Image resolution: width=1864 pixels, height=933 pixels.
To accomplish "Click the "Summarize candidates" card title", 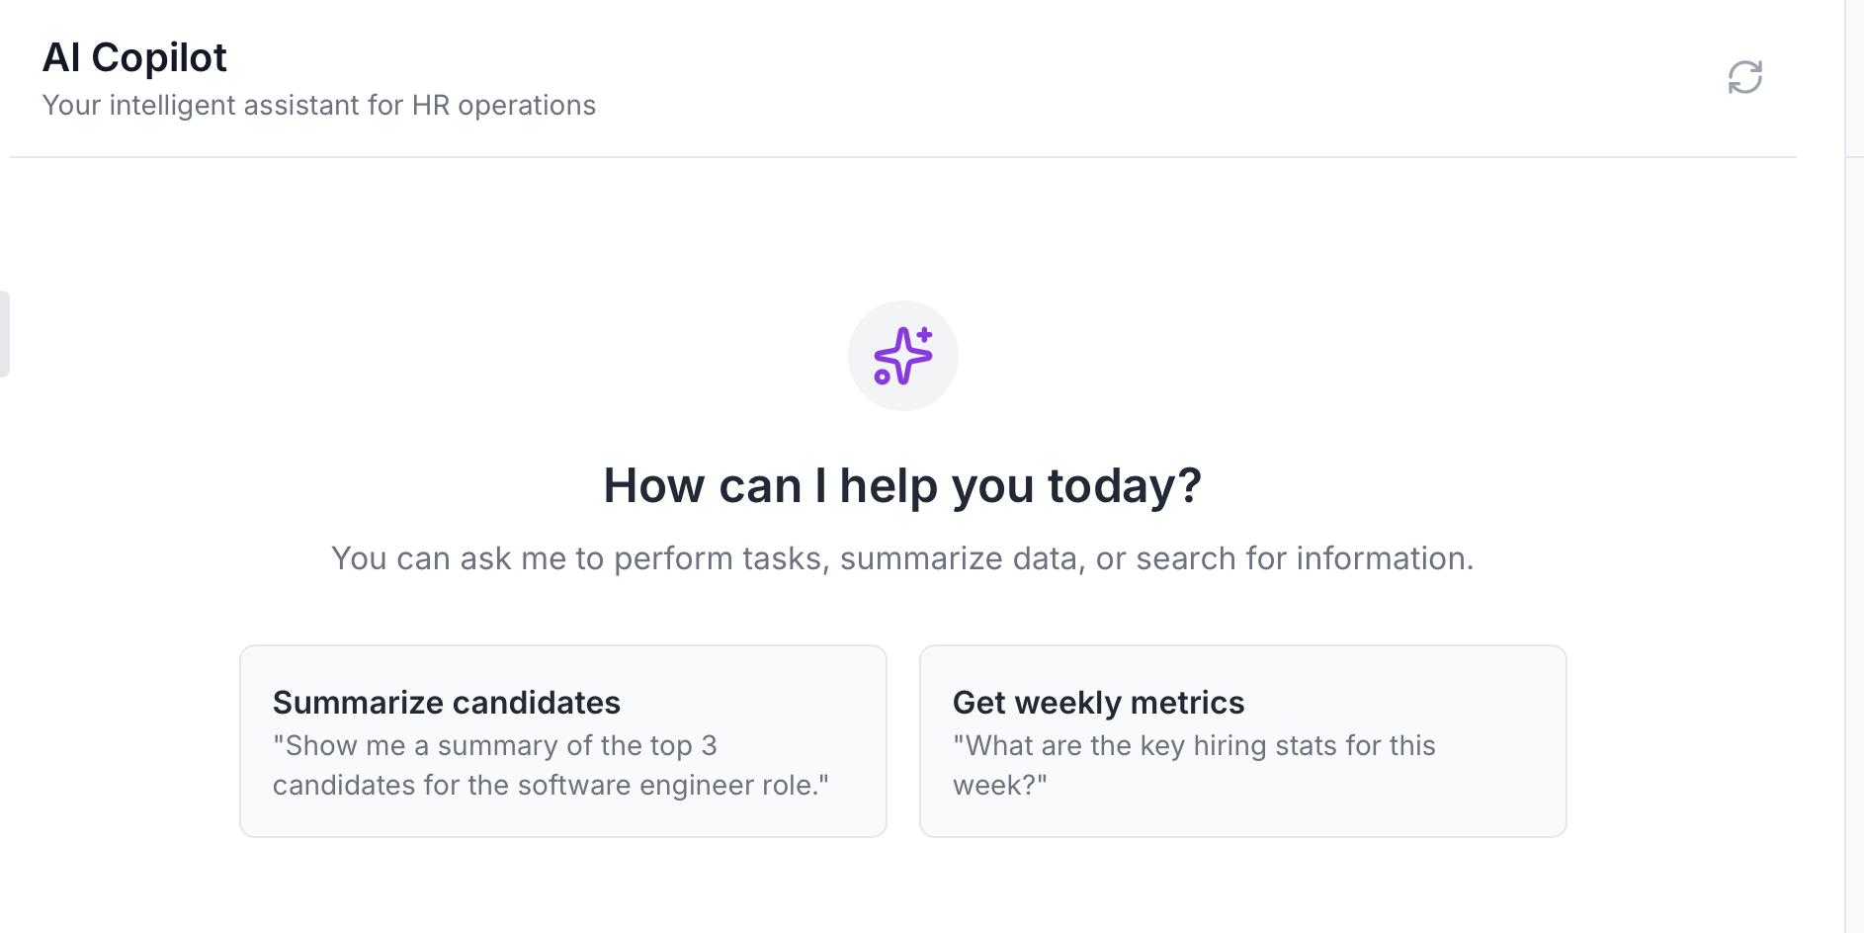I will (446, 703).
